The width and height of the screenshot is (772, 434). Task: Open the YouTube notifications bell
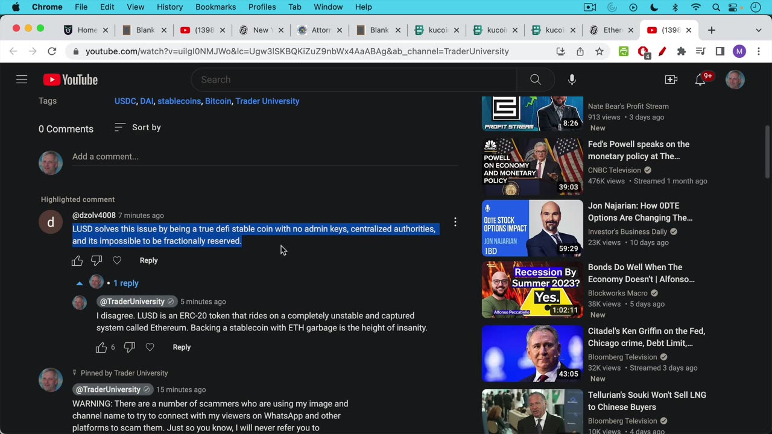coord(700,80)
